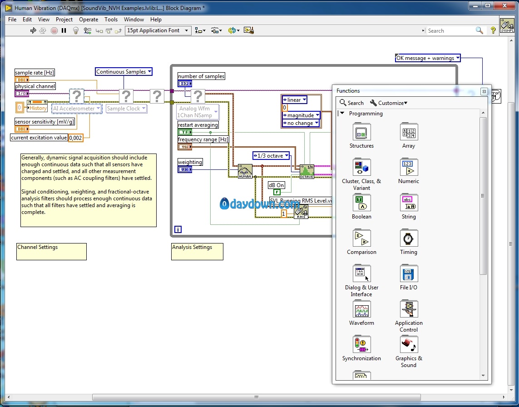Open the File I/O palette

(x=409, y=277)
